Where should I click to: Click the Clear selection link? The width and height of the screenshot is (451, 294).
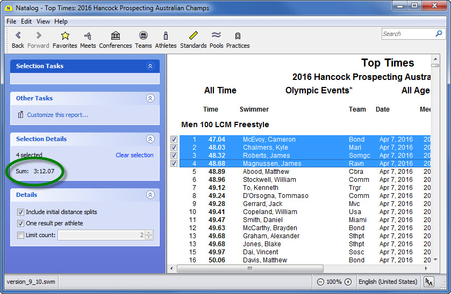pos(134,155)
